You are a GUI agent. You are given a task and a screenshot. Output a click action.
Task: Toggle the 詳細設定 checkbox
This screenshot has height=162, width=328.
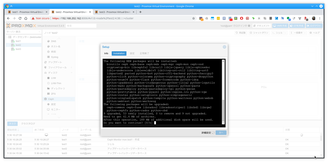(213, 133)
